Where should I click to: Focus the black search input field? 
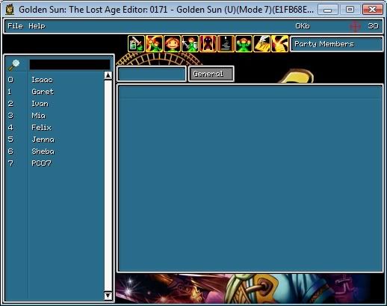click(69, 65)
